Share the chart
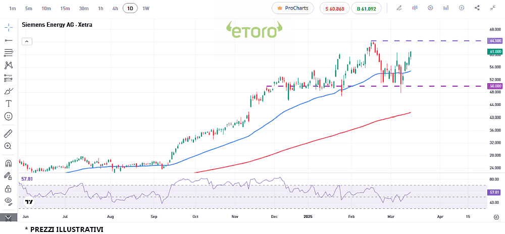Screen dimensions: 505x234 [x=477, y=8]
